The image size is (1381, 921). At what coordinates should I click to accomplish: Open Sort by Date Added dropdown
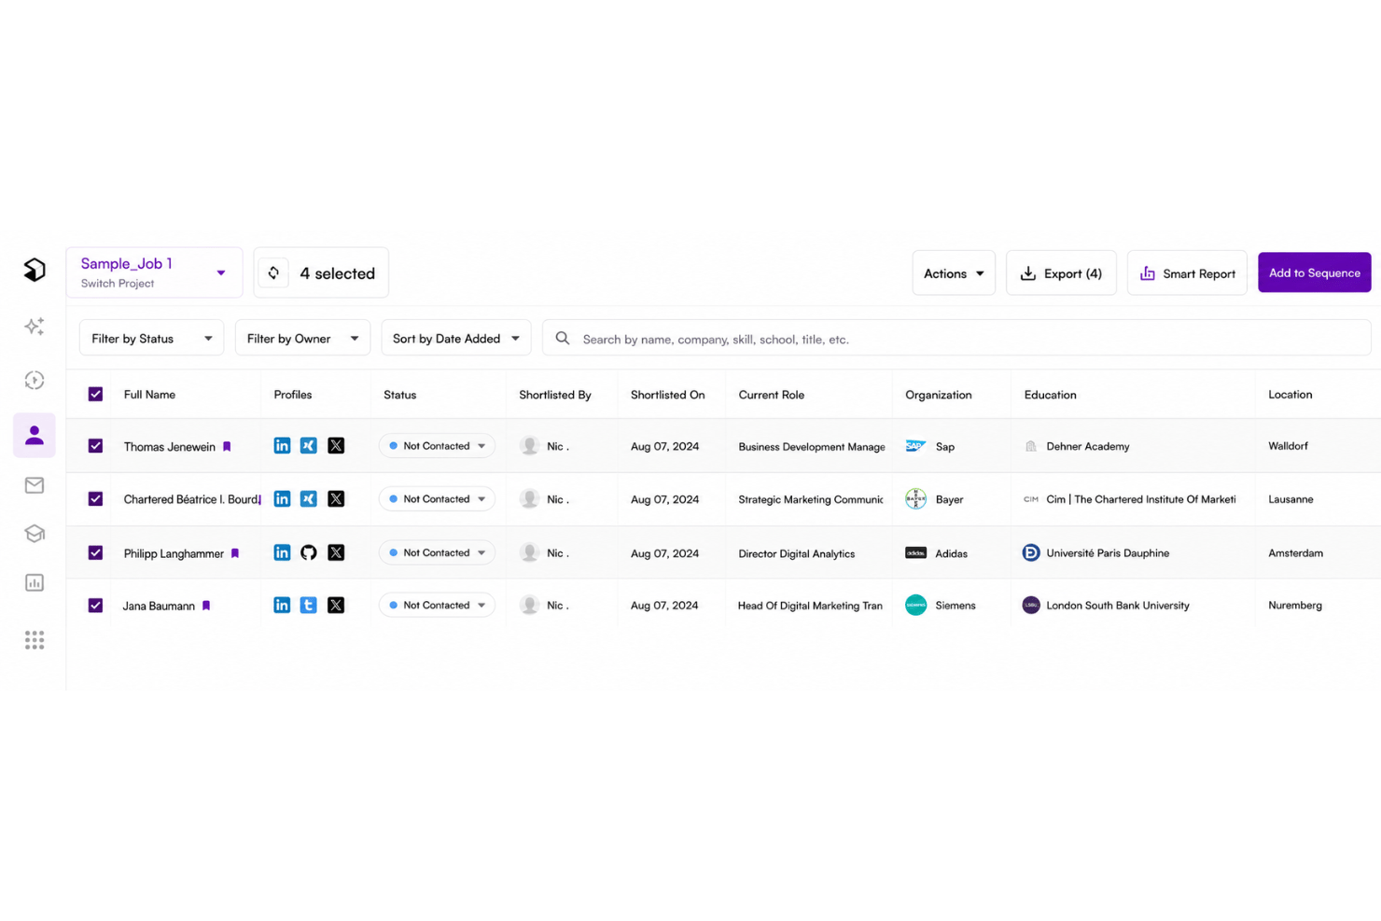[x=456, y=338]
